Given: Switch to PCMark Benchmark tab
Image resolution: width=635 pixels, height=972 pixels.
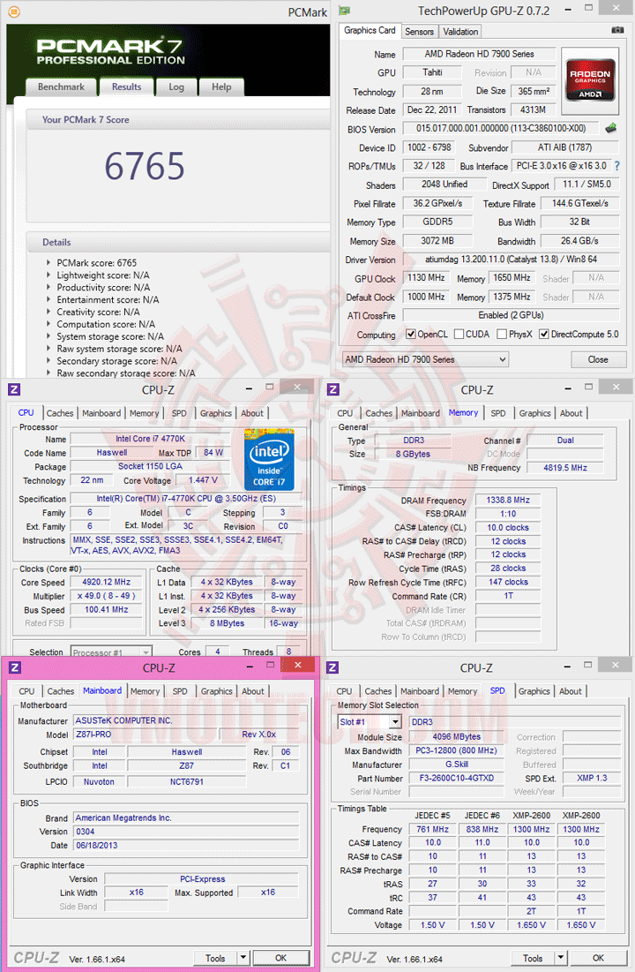Looking at the screenshot, I should [61, 87].
